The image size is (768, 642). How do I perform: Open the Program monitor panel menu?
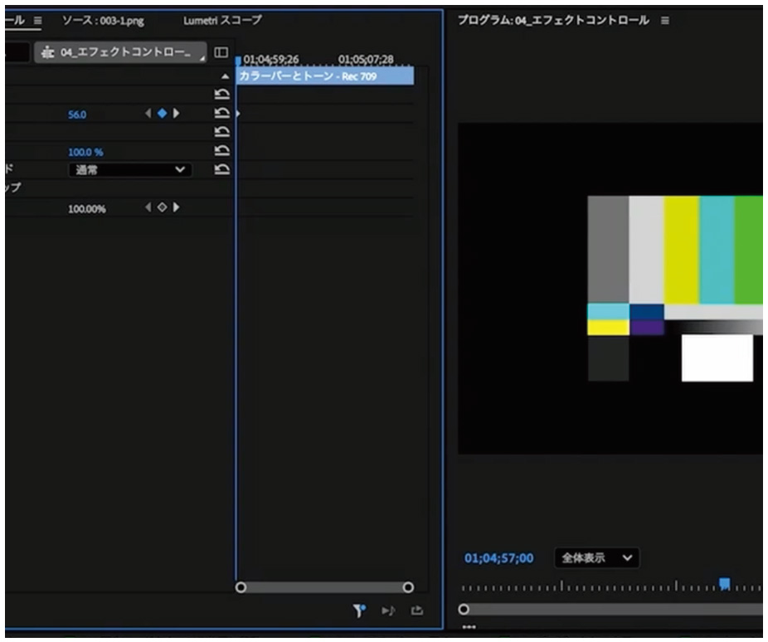coord(664,20)
